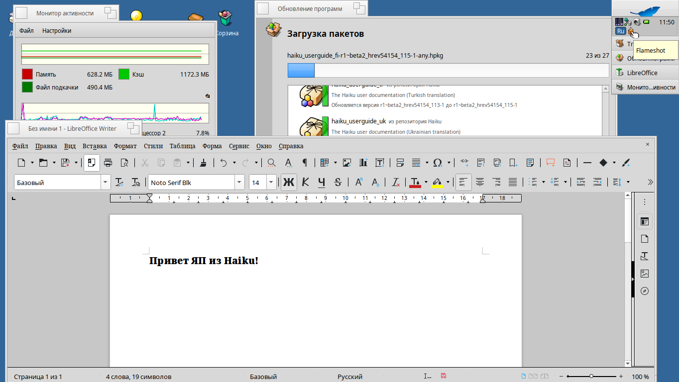Click the Базовый page style in status bar
Viewport: 679px width, 382px height.
tap(263, 377)
